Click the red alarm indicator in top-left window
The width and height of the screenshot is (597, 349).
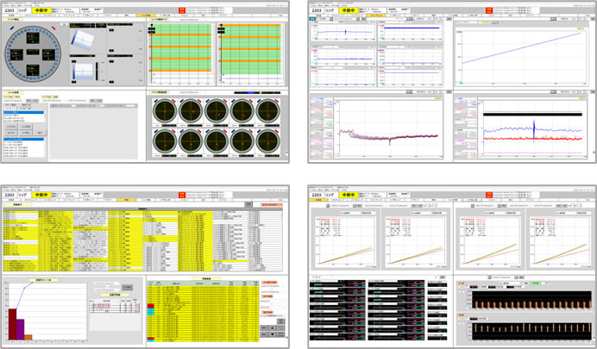181,9
